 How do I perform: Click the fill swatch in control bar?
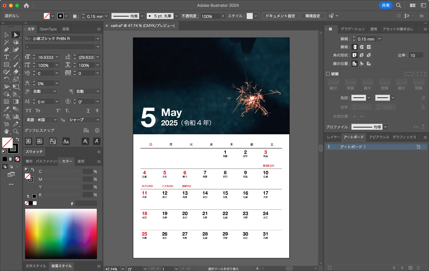(47, 16)
